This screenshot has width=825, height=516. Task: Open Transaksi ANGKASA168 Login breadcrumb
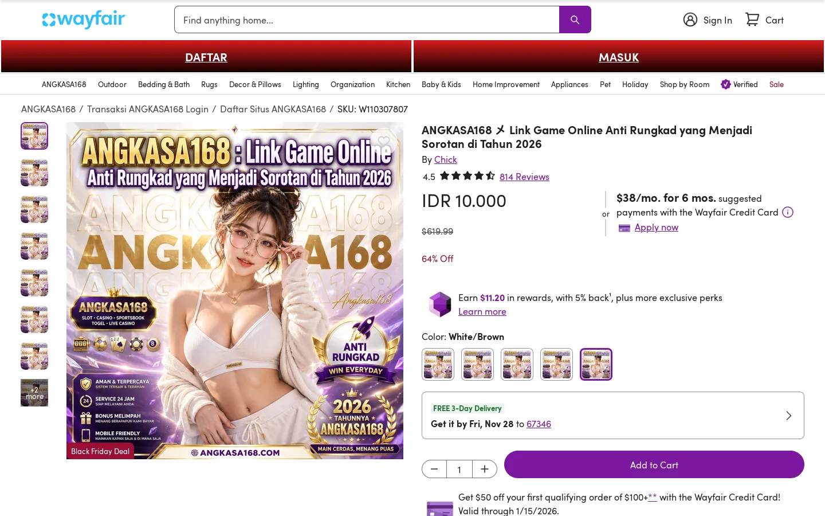[x=148, y=109]
